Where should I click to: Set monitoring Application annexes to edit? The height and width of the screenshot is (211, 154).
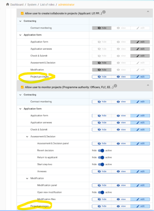[140, 123]
